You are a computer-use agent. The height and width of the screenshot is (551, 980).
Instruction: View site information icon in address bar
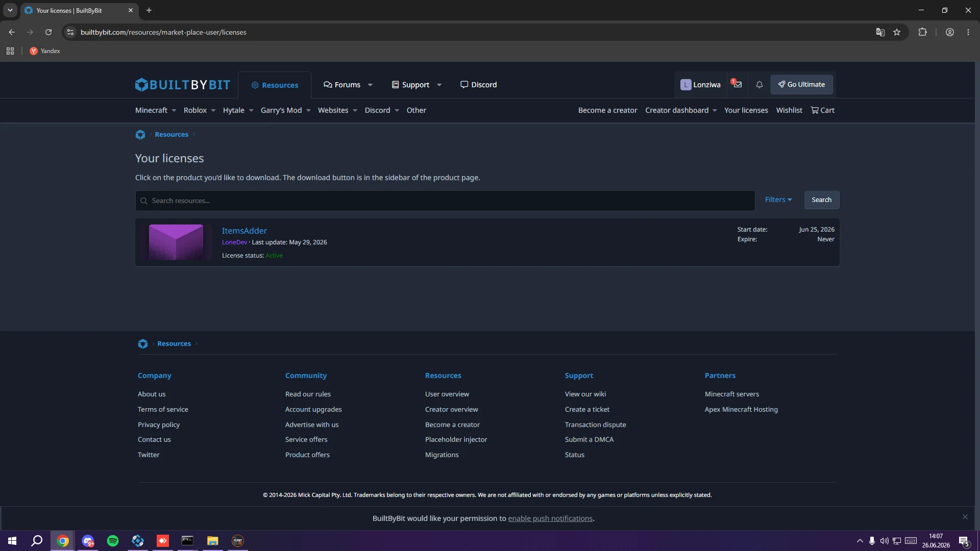pos(70,32)
